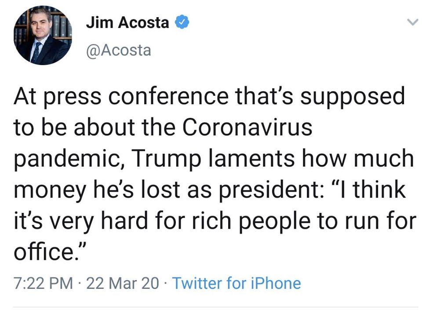422x310 pixels.
Task: Click the display name Jim Acosta
Action: pyautogui.click(x=127, y=23)
